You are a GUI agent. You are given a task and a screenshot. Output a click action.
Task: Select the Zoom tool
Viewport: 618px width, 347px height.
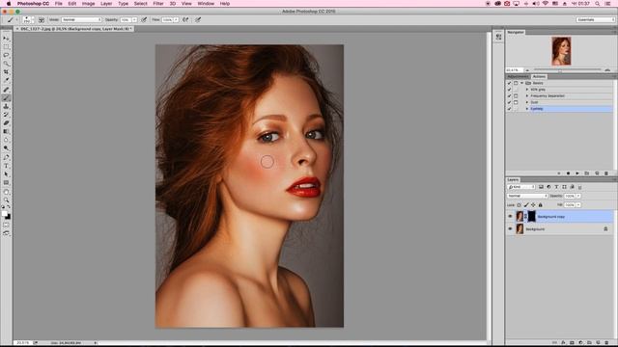pos(6,200)
